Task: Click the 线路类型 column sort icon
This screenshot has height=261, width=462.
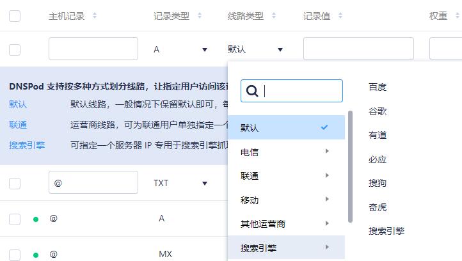Action: click(x=274, y=16)
